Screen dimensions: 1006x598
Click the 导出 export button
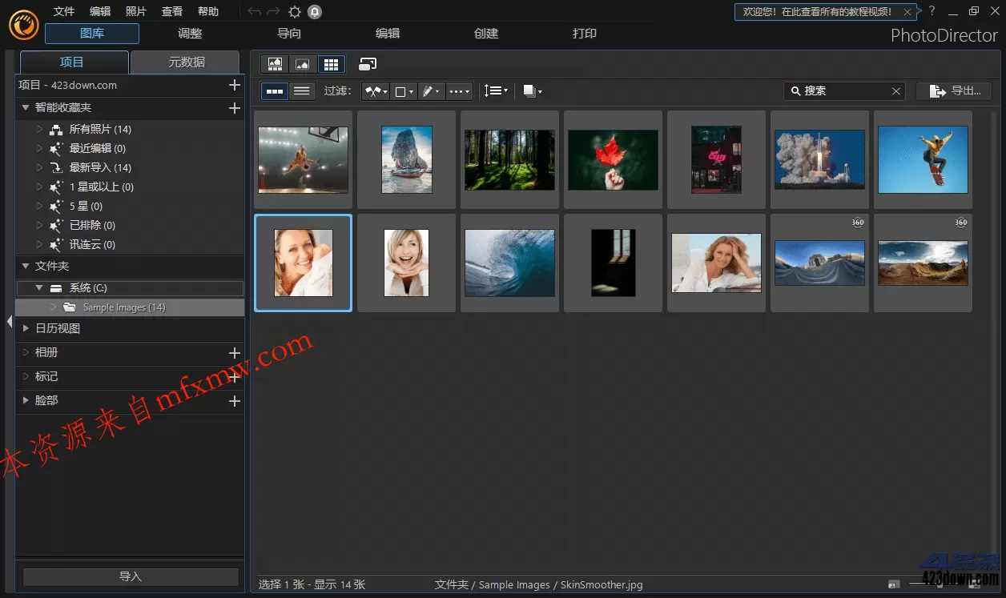coord(954,91)
